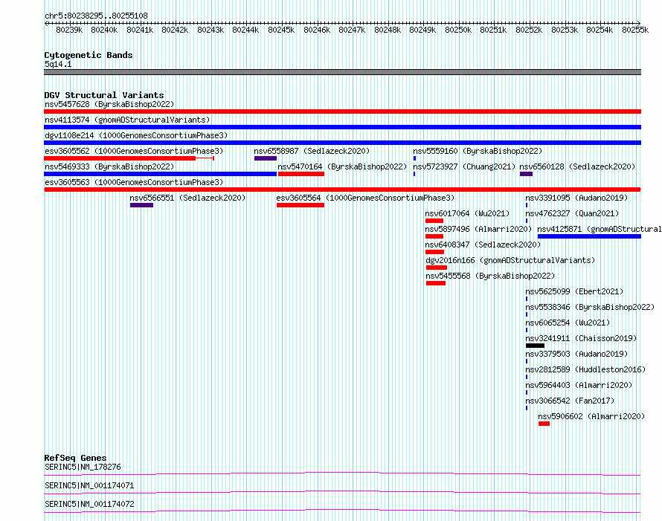Screen dimensions: 662x521
Task: Select the 80250k ruler tick label
Action: (x=458, y=30)
